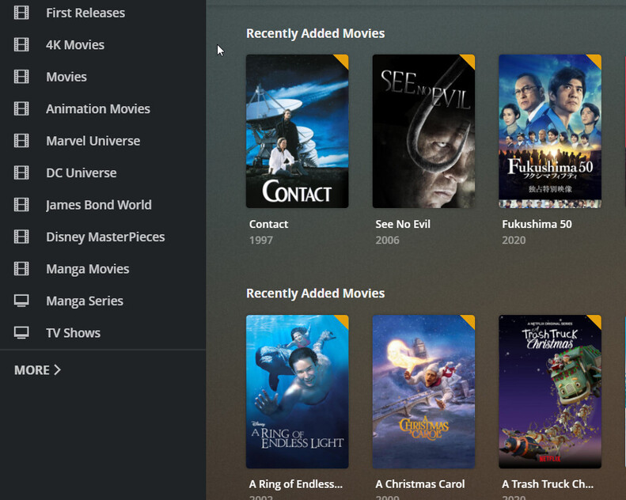Open A Christmas Carol poster
The height and width of the screenshot is (500, 626).
pyautogui.click(x=423, y=392)
